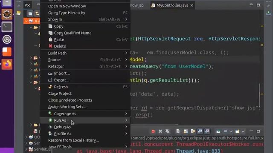Click the UserModel text in query string
Screen dimensions: 273x153
click(x=192, y=66)
